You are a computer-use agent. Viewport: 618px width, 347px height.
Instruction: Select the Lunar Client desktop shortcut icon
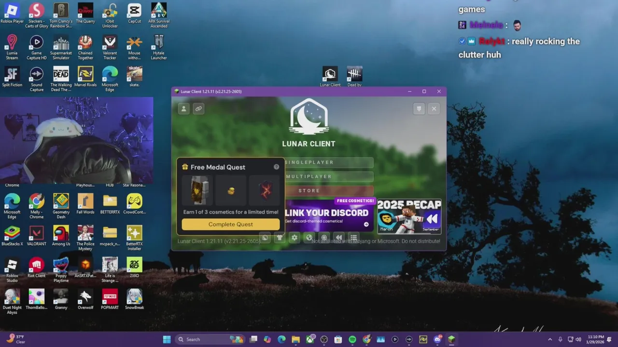click(330, 77)
